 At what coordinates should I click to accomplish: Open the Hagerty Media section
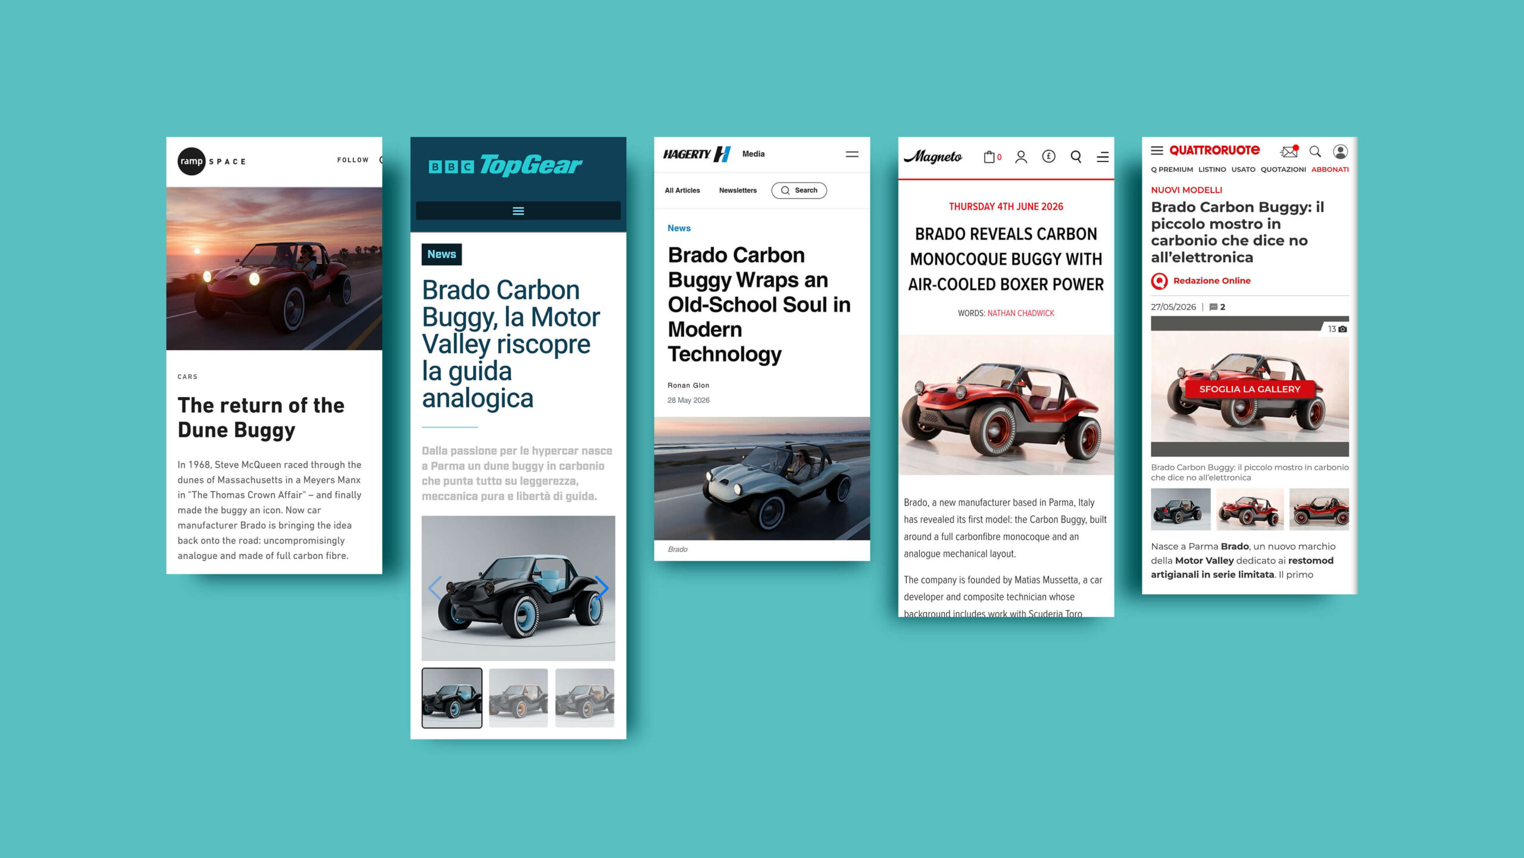pos(753,154)
